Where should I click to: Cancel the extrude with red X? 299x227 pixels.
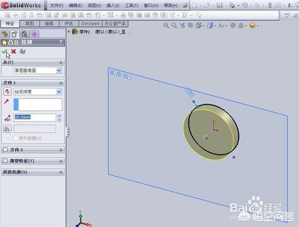(13, 51)
